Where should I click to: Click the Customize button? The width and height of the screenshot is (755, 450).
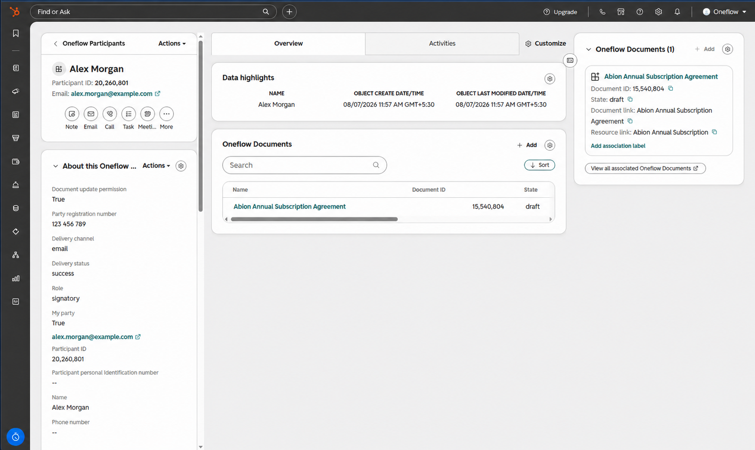tap(546, 44)
